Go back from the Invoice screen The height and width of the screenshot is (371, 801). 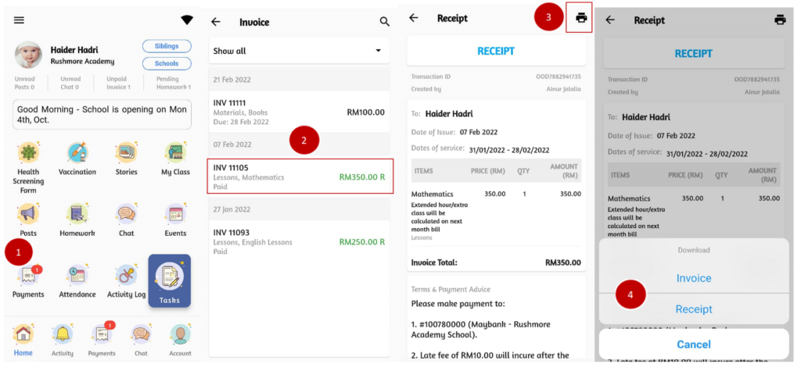[x=216, y=22]
